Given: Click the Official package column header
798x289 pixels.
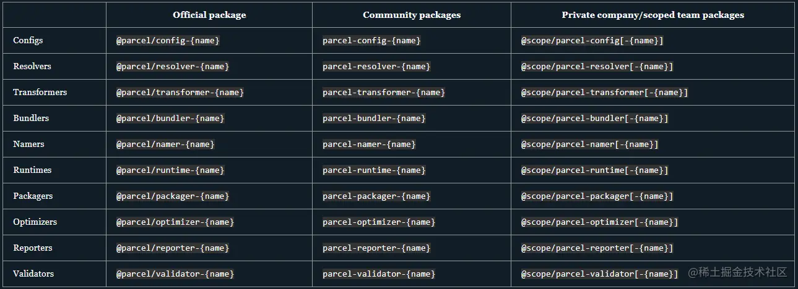Looking at the screenshot, I should [x=209, y=15].
